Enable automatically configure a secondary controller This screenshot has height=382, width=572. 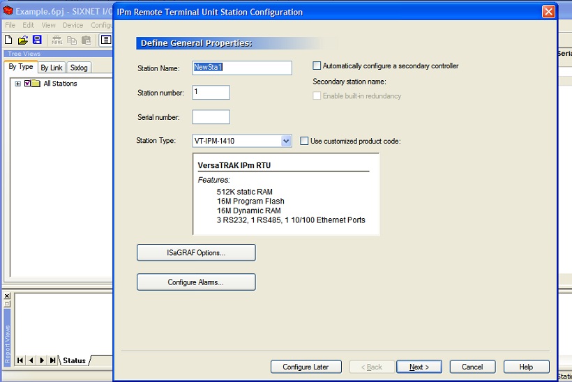(x=317, y=66)
